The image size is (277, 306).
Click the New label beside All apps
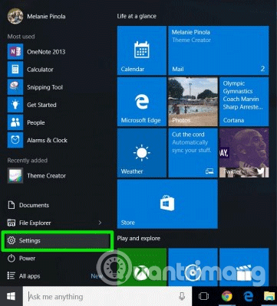pyautogui.click(x=97, y=276)
